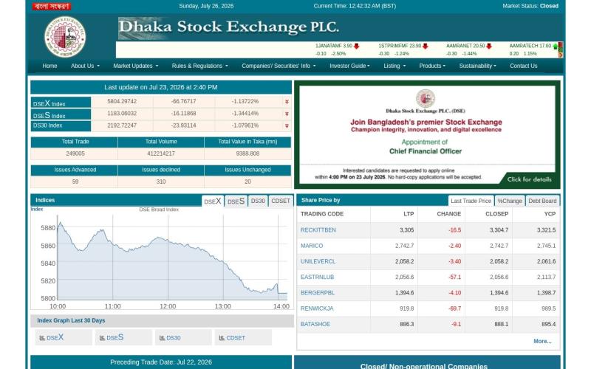Click the Total Value figure 9388.808
Viewport: 591px width, 369px height.
click(247, 154)
